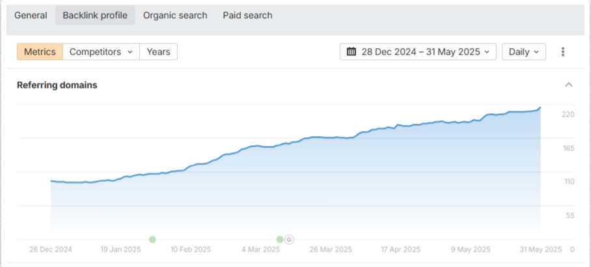Viewport: 591px width, 267px height.
Task: Open the Daily interval dropdown
Action: [x=523, y=52]
